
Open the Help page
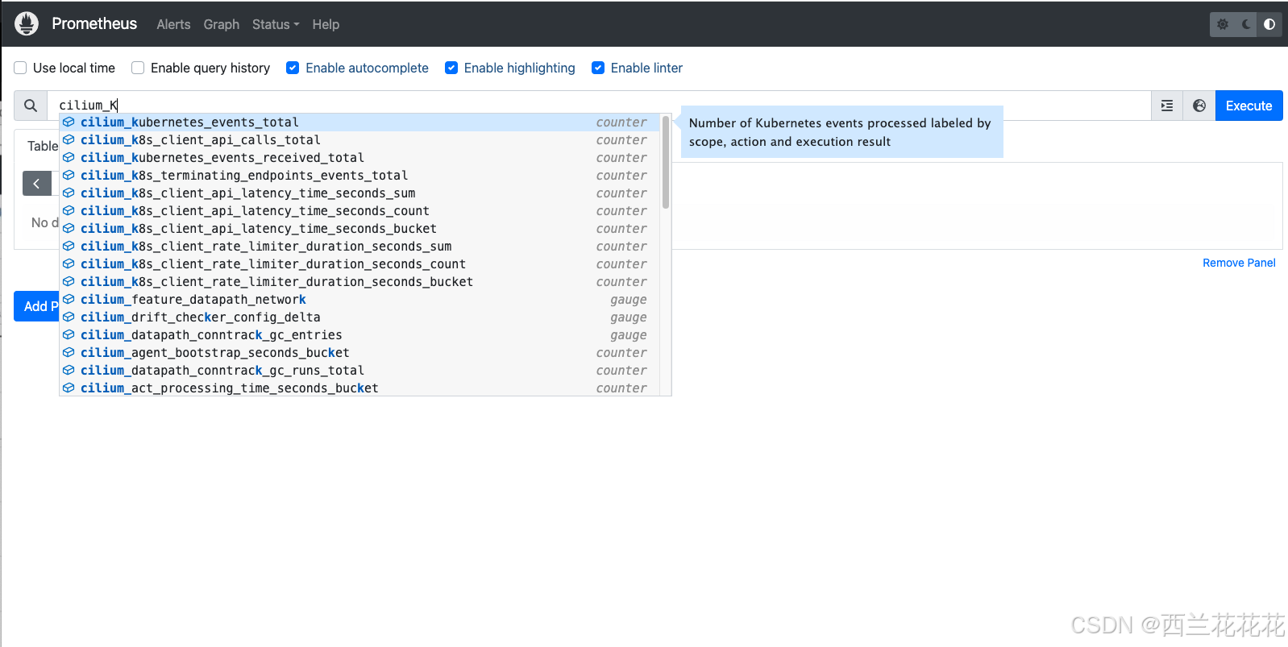coord(326,24)
